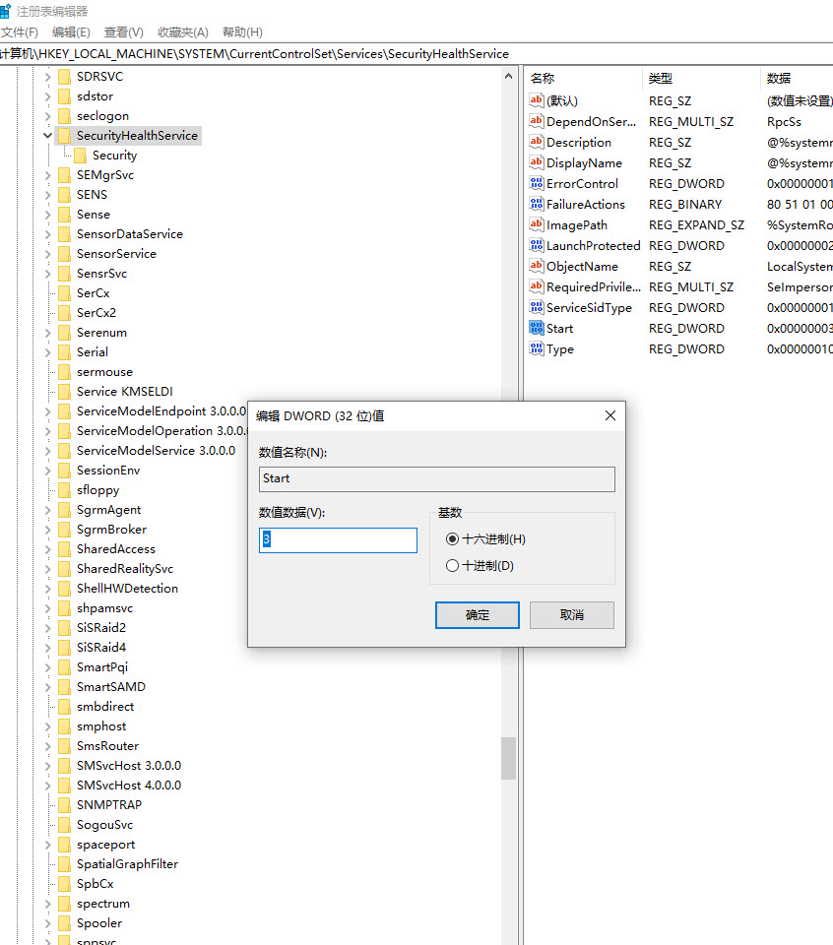Open the 收藏夹(A) menu
Image resolution: width=833 pixels, height=945 pixels.
pyautogui.click(x=181, y=31)
